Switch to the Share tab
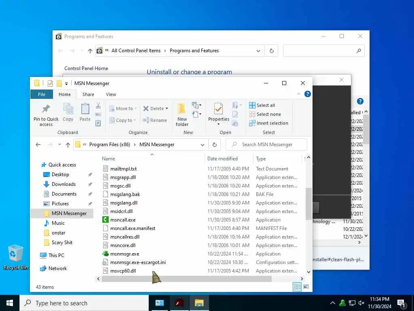 point(88,94)
